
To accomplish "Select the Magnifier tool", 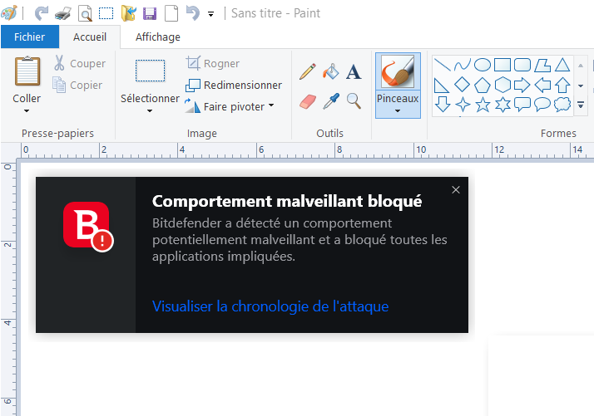I will [354, 101].
